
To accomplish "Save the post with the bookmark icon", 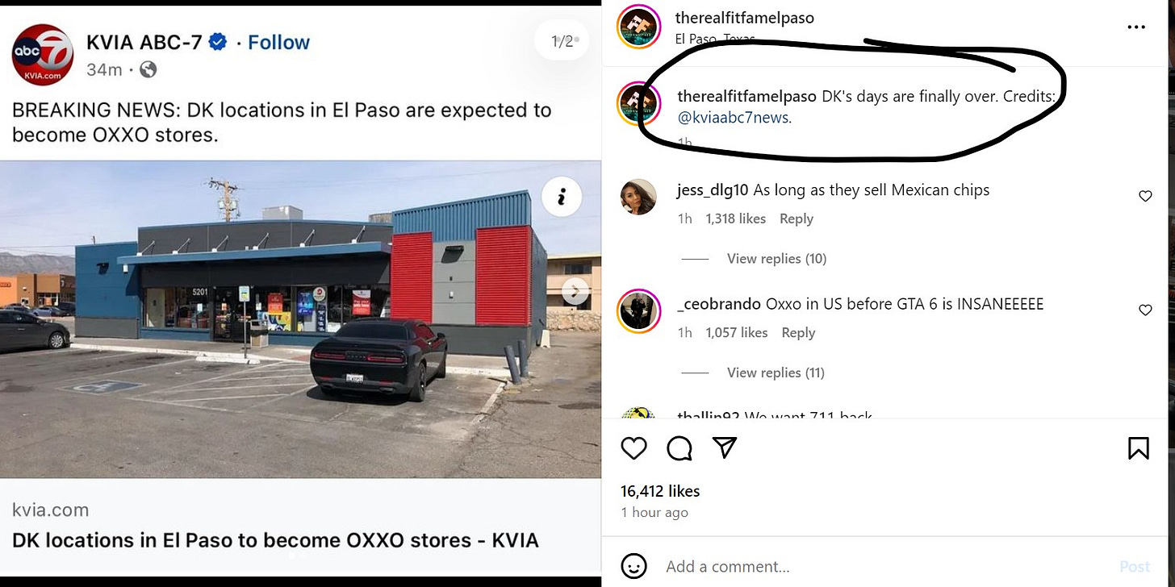I will click(1138, 448).
